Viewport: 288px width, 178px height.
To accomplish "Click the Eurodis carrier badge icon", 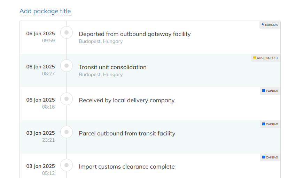I will pos(270,25).
